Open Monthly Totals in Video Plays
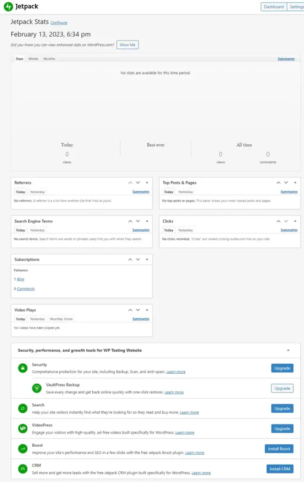The image size is (304, 482). (x=61, y=319)
